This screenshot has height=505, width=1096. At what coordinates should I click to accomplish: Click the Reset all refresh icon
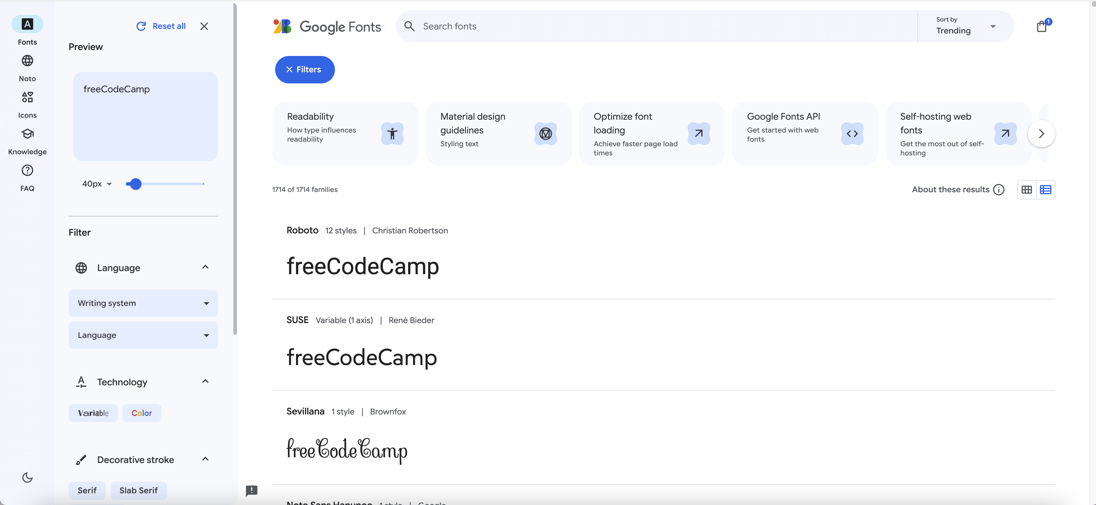click(141, 26)
